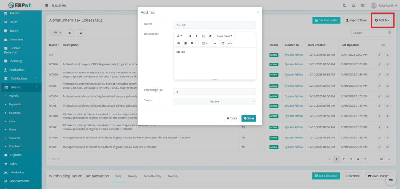Open System Admin link in VAT row
400x189 pixels.
click(x=294, y=55)
